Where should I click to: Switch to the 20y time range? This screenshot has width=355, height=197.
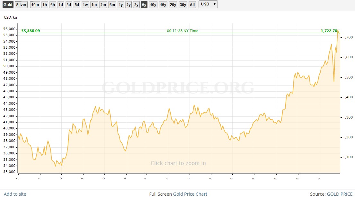point(173,4)
